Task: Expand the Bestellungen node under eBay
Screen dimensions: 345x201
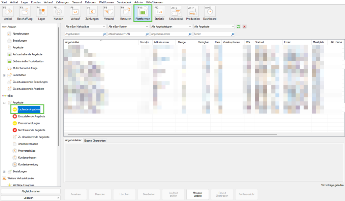Action: 4,171
